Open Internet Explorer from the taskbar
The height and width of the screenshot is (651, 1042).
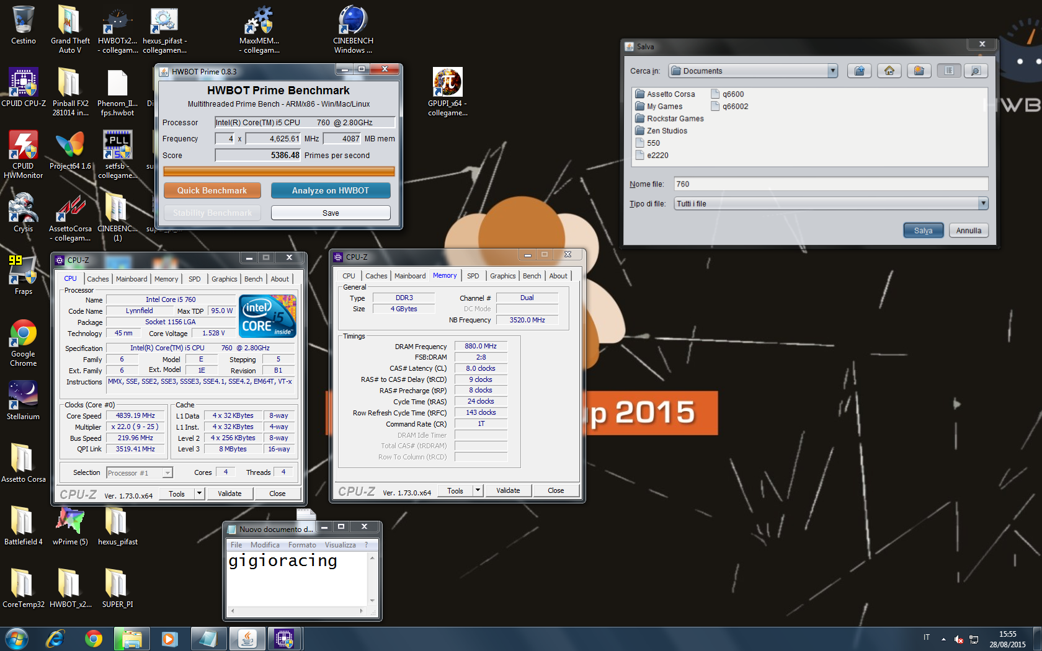pos(55,639)
